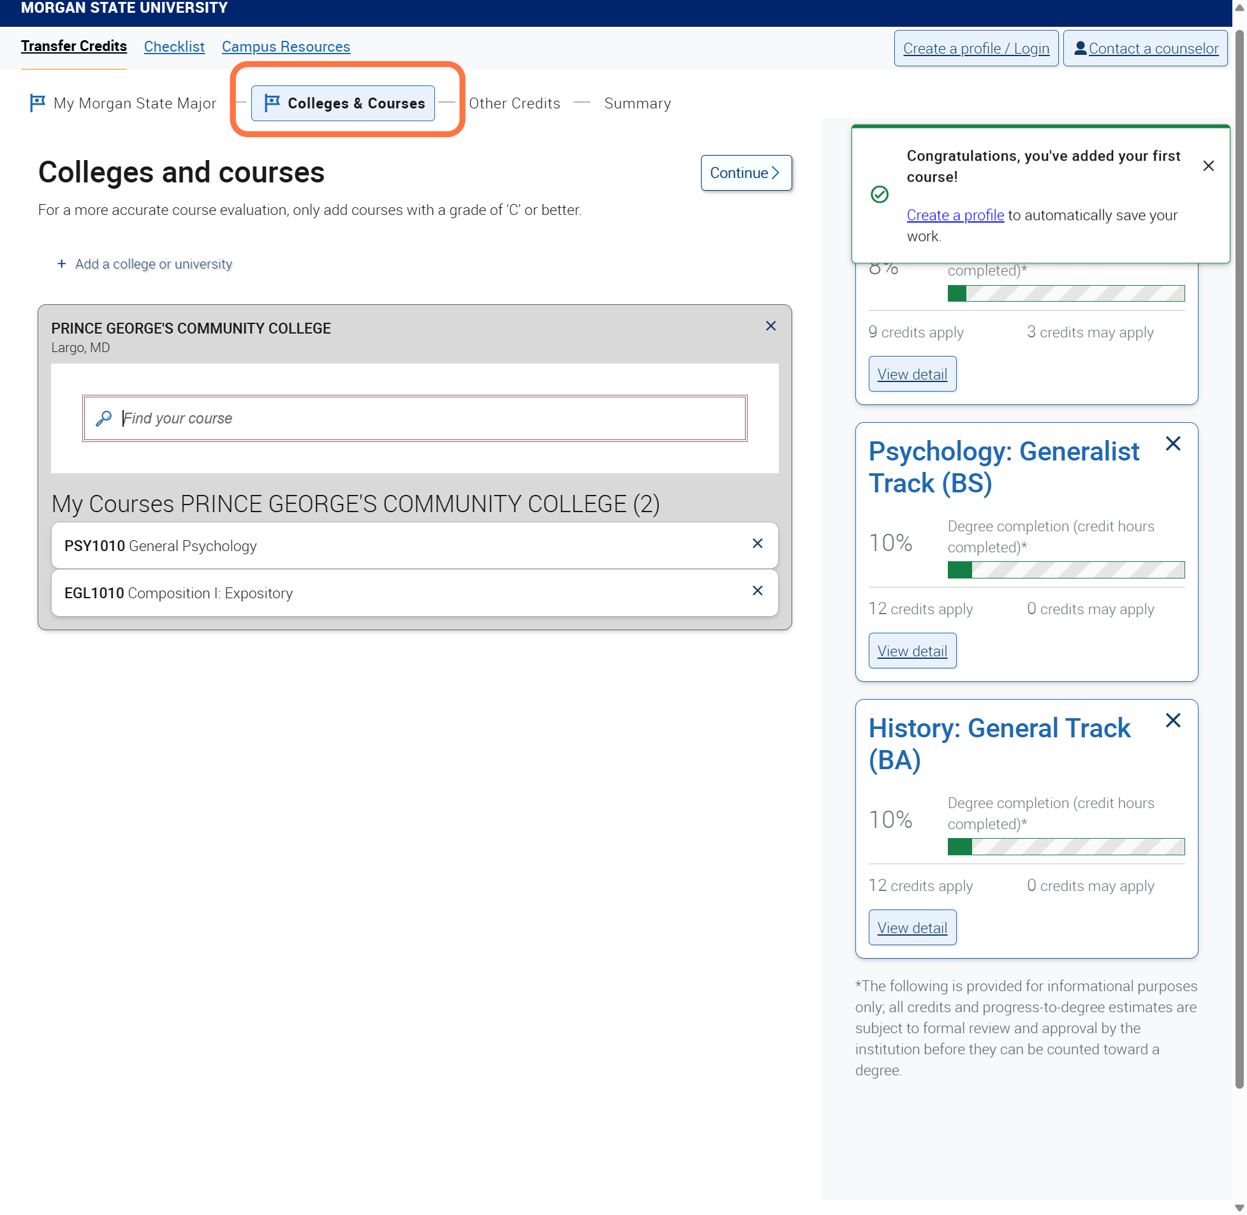The image size is (1247, 1215).
Task: Close the Psychology: Generalist Track card
Action: pos(1172,443)
